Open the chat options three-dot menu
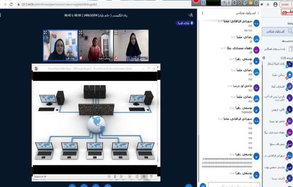The image size is (293, 187). (202, 13)
